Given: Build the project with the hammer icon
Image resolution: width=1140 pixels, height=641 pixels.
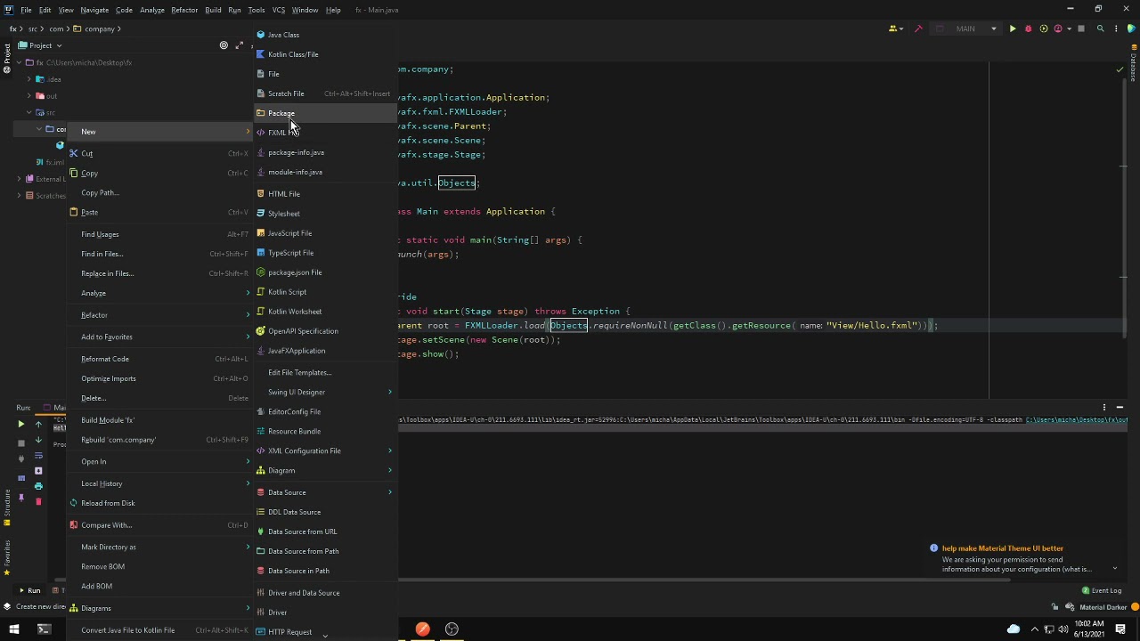Looking at the screenshot, I should 918,28.
